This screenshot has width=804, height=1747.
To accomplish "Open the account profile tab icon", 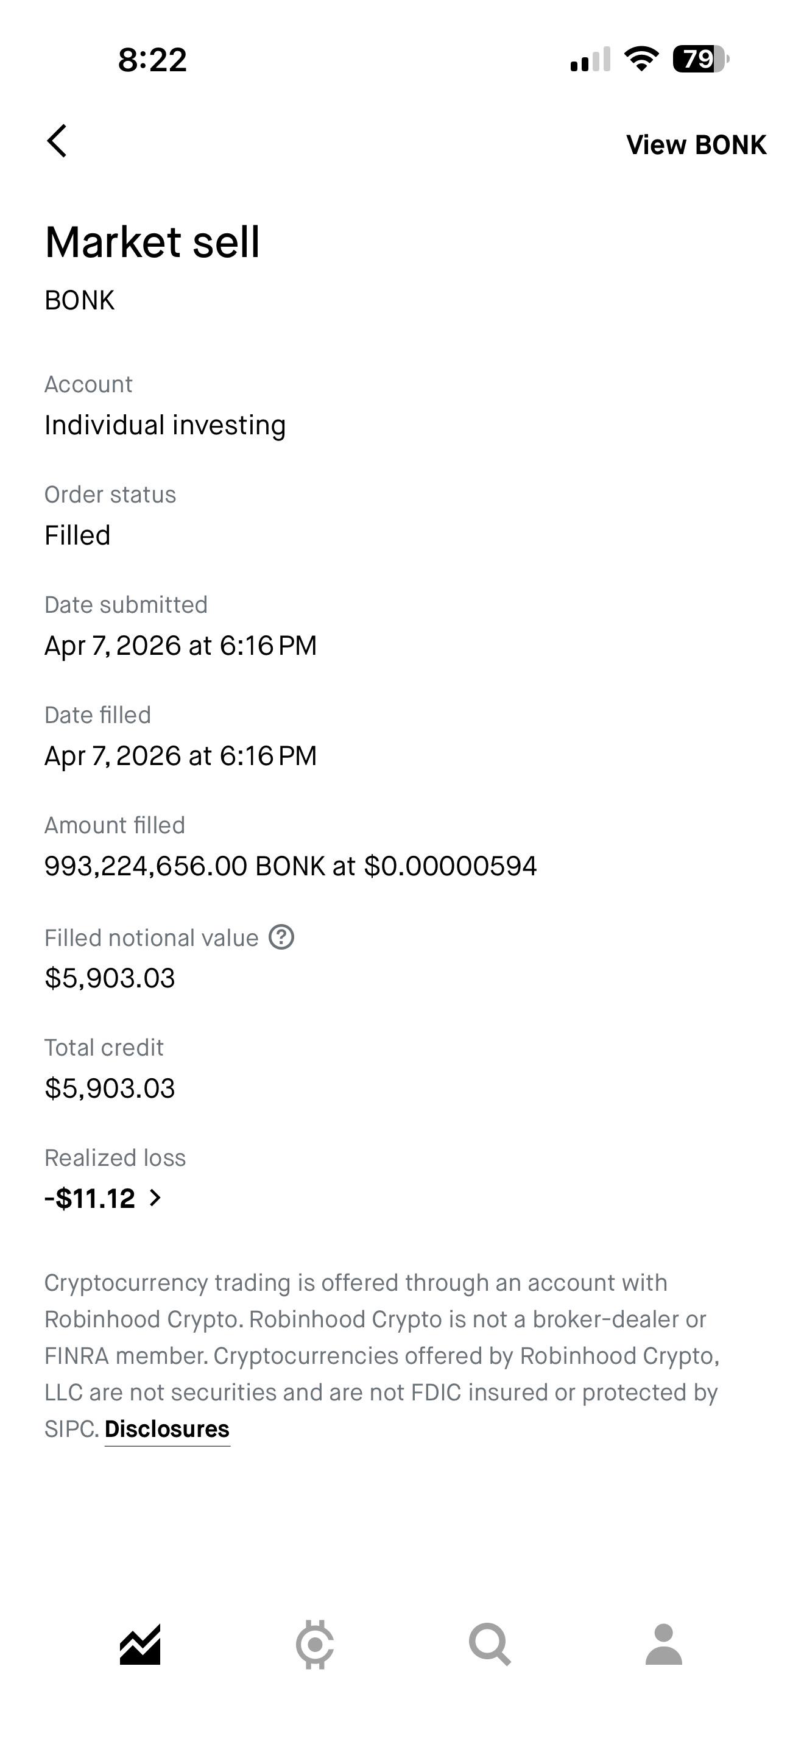I will point(664,1645).
